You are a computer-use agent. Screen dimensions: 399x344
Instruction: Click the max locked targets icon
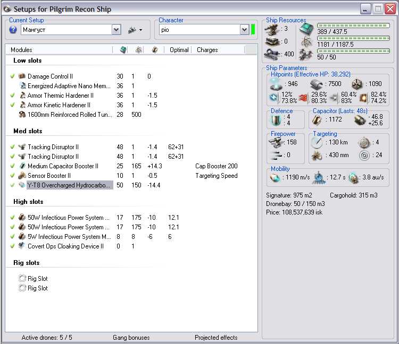click(x=364, y=143)
